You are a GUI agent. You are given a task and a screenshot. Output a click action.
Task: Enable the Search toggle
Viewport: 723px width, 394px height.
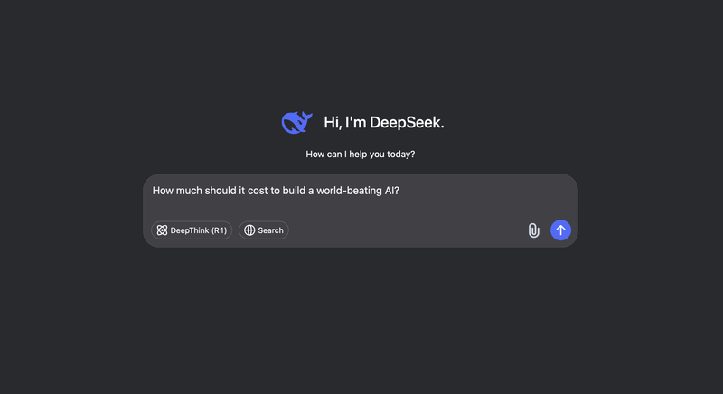click(x=263, y=230)
